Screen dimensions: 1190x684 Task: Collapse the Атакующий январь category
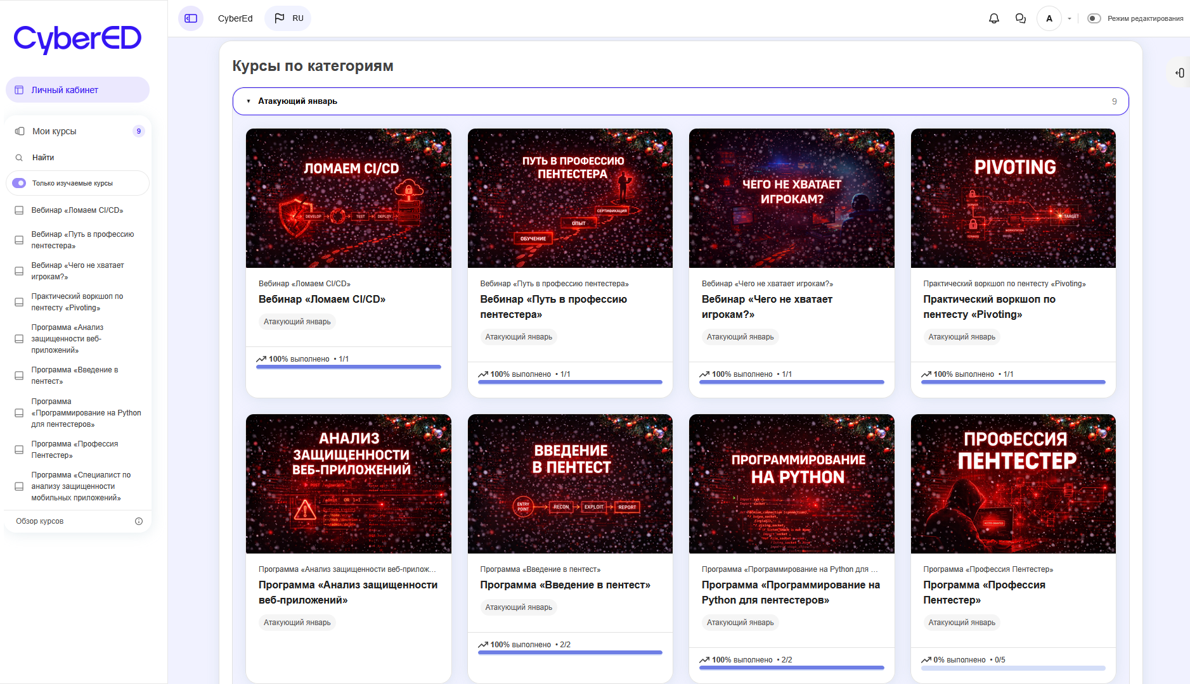pos(249,101)
